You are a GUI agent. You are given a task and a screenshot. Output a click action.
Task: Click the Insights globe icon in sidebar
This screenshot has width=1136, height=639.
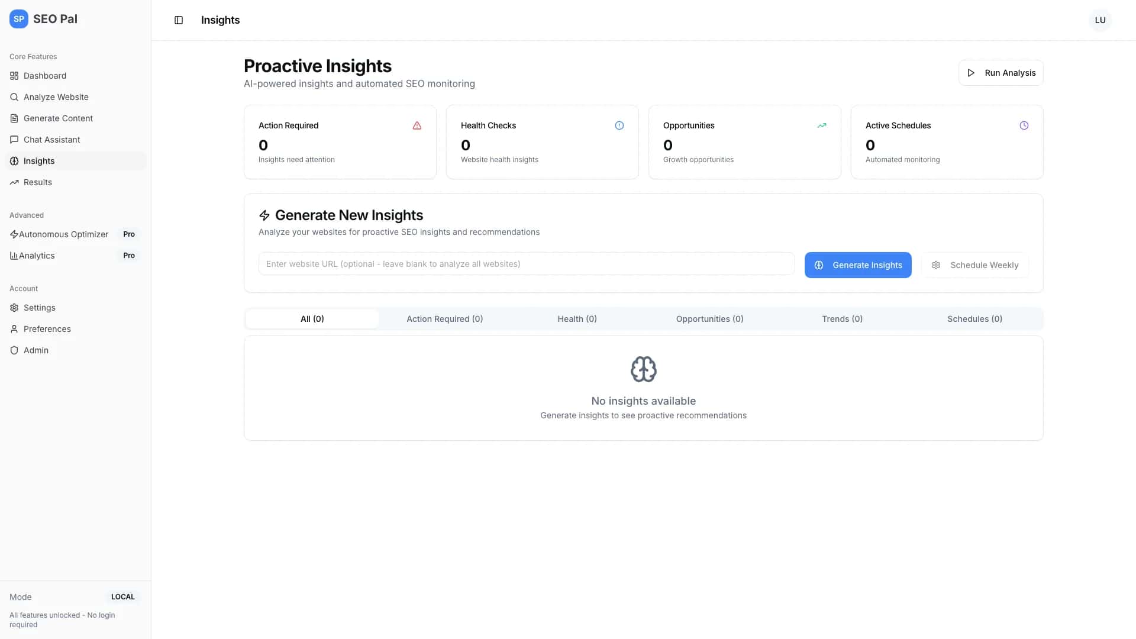coord(14,160)
